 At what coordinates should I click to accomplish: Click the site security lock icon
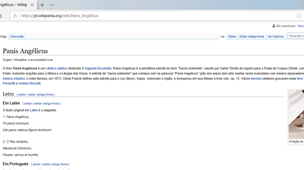15,16
